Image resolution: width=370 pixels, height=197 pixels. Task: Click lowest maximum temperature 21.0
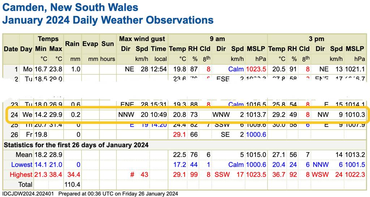56,165
